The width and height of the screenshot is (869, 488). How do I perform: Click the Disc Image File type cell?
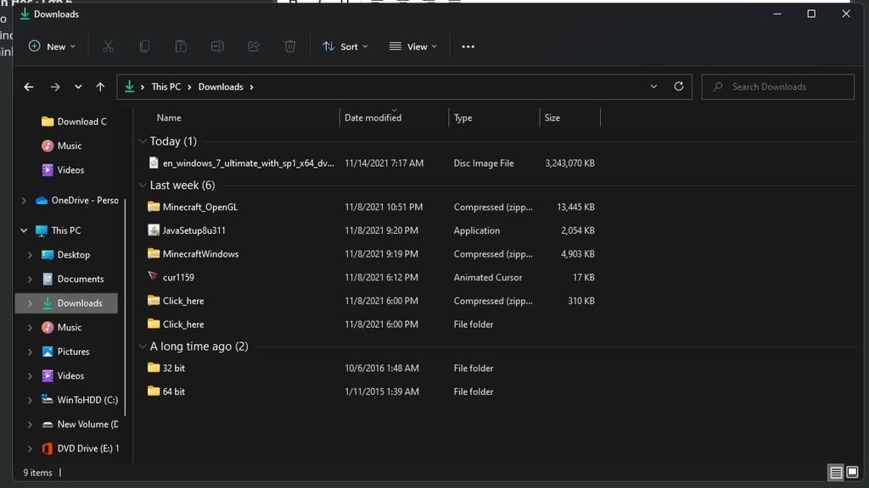click(484, 164)
